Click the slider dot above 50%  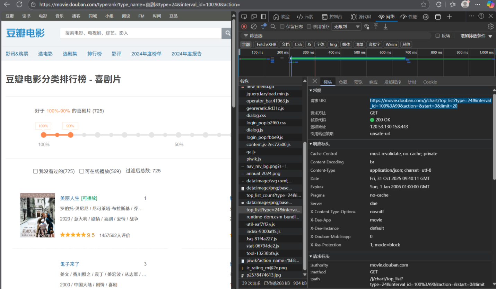coord(179,135)
